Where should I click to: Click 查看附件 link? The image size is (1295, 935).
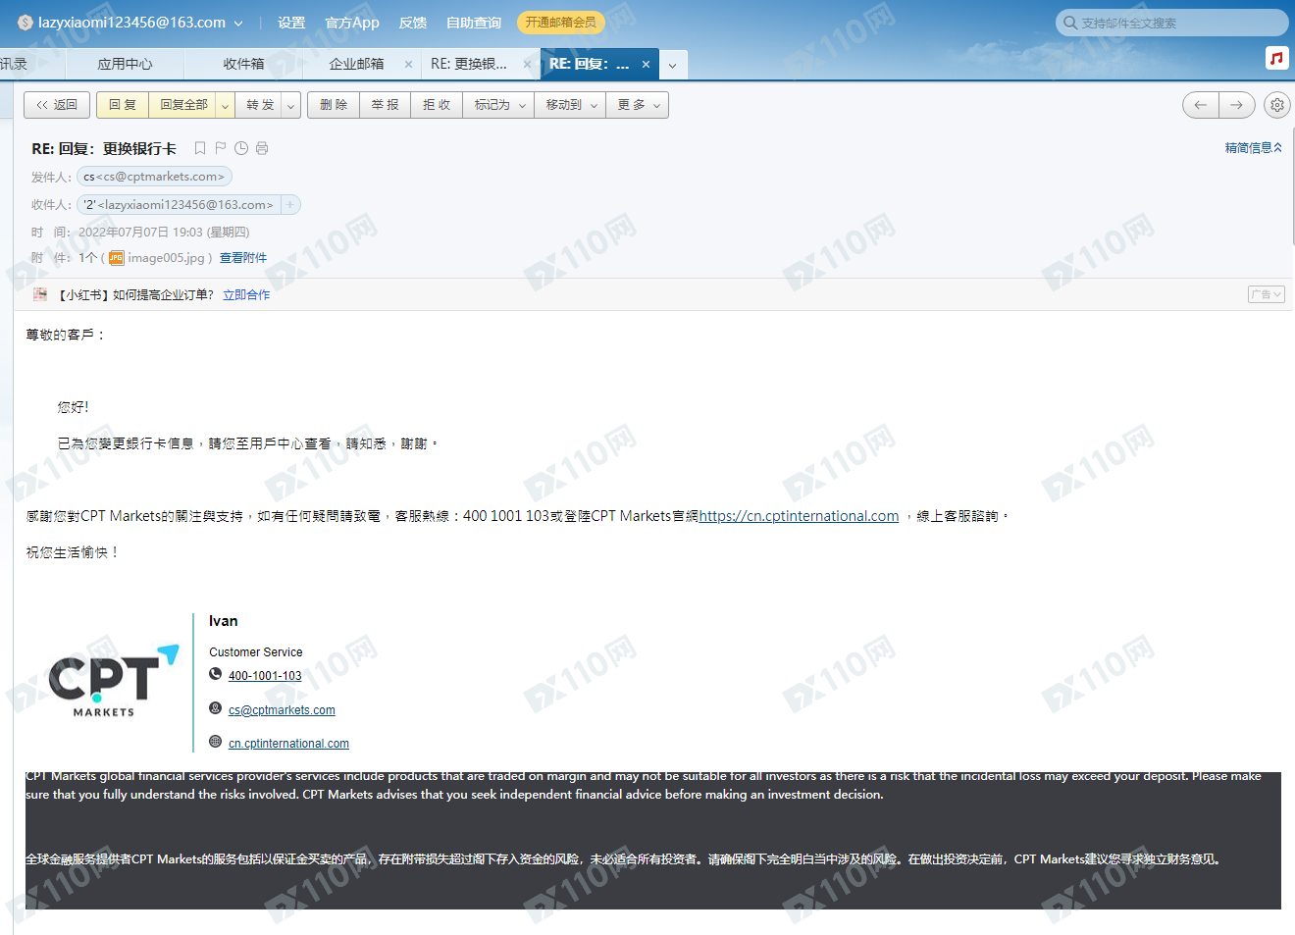tap(242, 258)
